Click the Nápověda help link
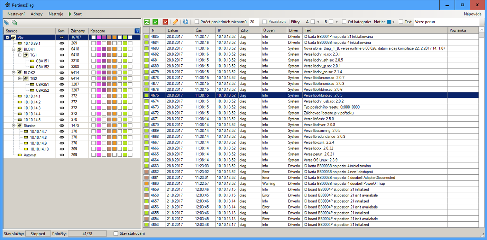Image resolution: width=487 pixels, height=240 pixels. pos(472,14)
